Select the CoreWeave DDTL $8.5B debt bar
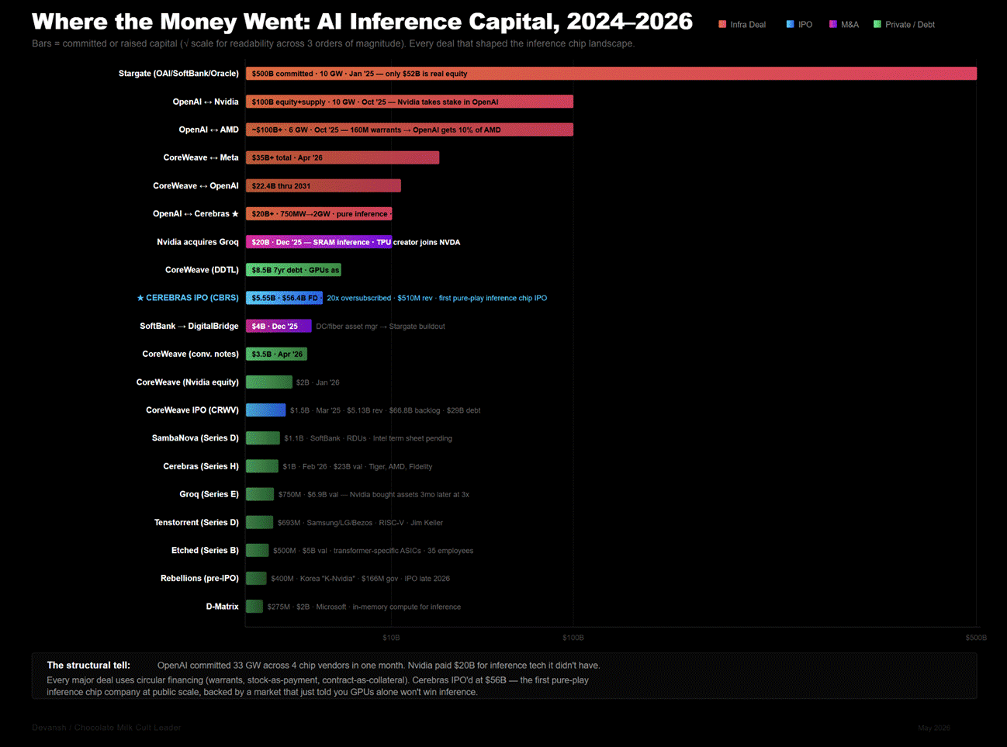 click(293, 270)
